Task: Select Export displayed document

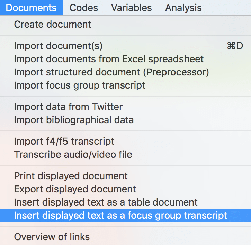Action: click(125, 189)
